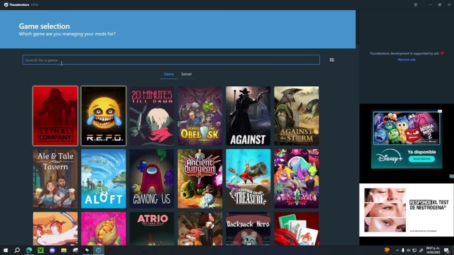Click the Remove ads link
This screenshot has width=454, height=255.
pyautogui.click(x=407, y=60)
